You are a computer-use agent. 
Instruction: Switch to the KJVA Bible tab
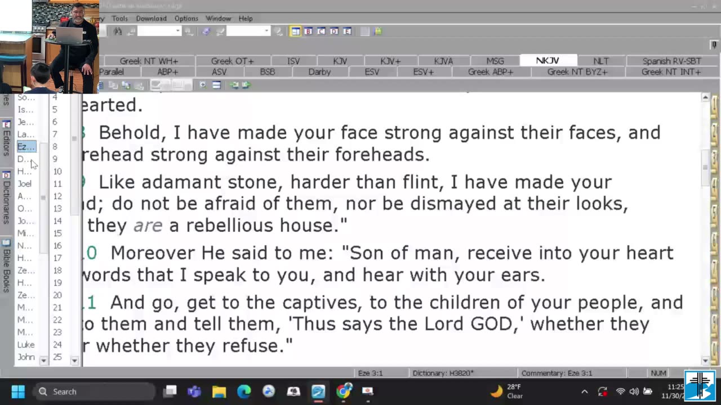pyautogui.click(x=443, y=61)
